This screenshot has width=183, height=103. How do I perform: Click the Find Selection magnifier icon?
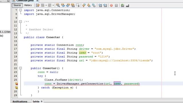pyautogui.click(x=58, y=5)
